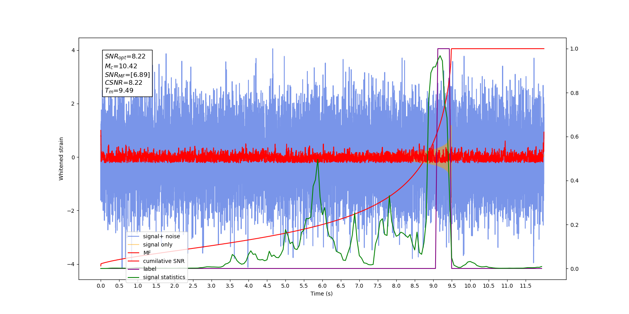Select the 'MF' legend entry text
The image size is (629, 314).
click(x=147, y=253)
